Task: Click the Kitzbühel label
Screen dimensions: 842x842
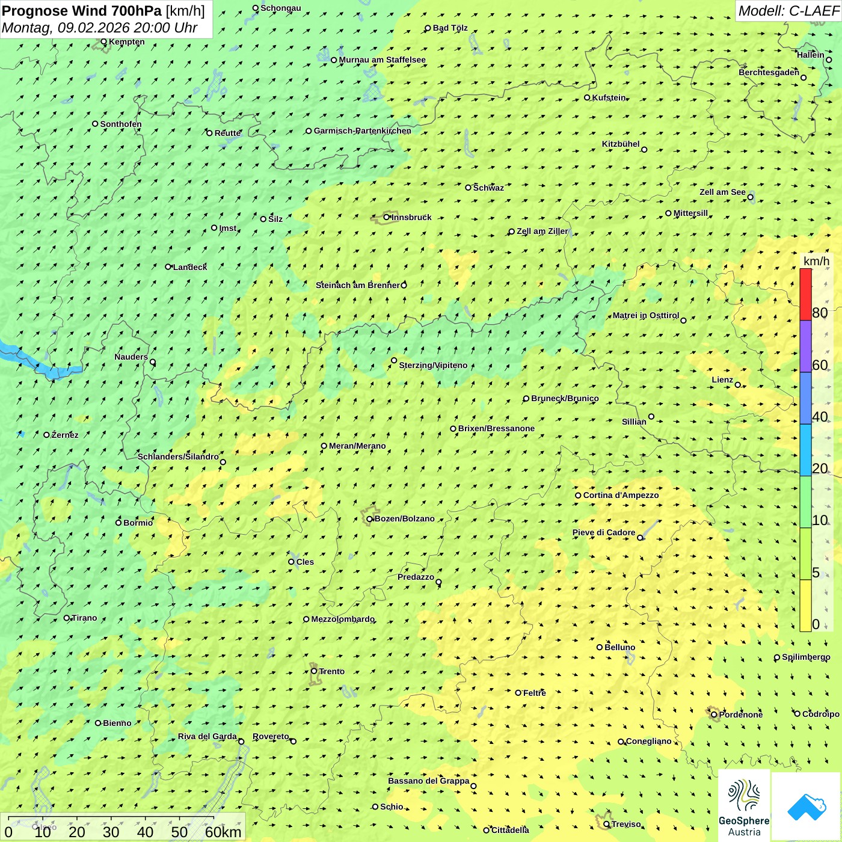Action: [621, 144]
